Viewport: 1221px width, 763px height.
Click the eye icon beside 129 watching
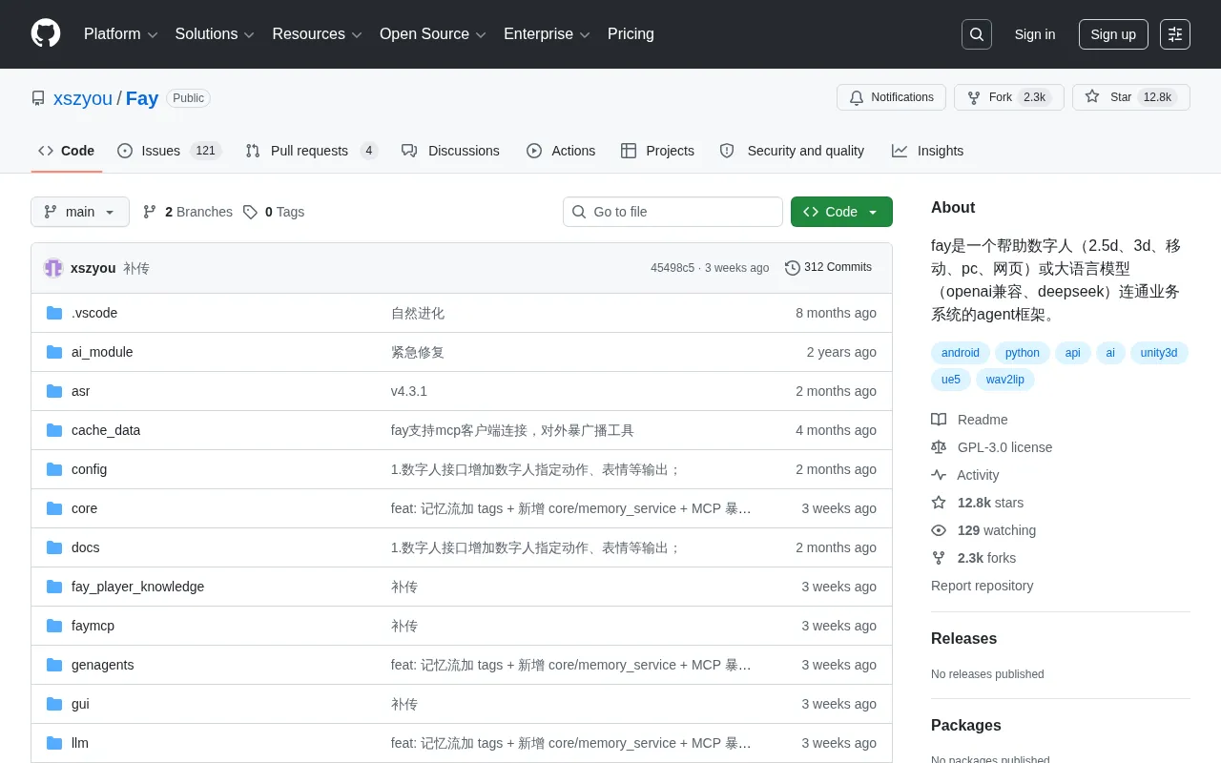(939, 530)
